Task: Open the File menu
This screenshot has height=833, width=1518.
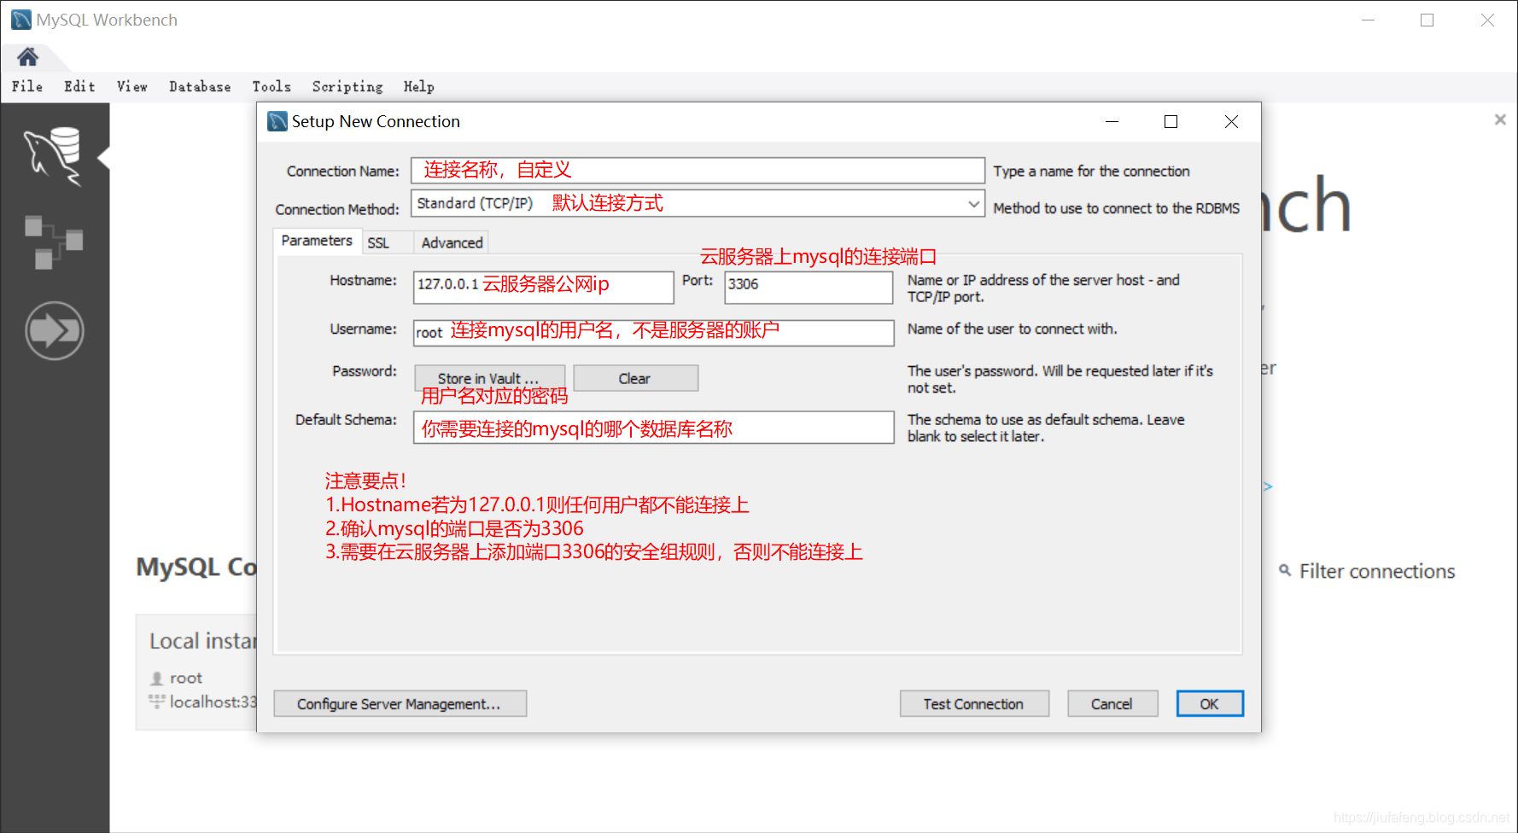Action: [27, 86]
